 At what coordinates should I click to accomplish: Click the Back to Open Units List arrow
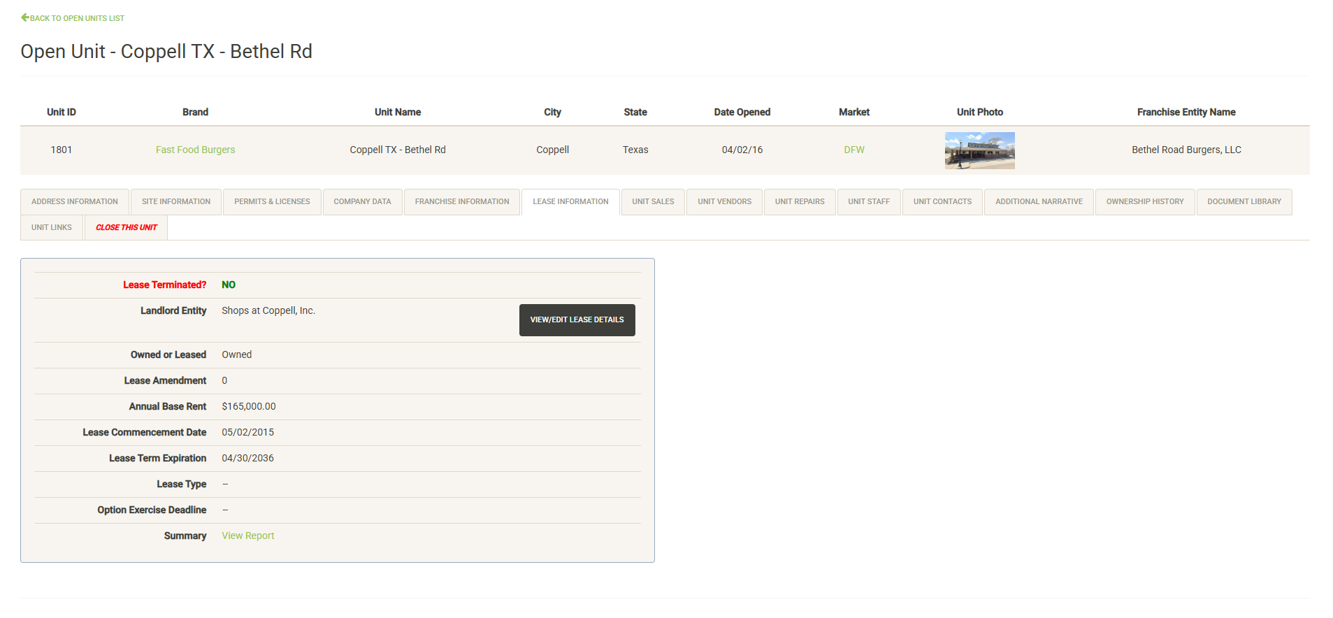point(25,17)
